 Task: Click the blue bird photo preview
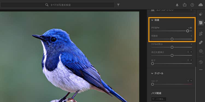pos(69,57)
